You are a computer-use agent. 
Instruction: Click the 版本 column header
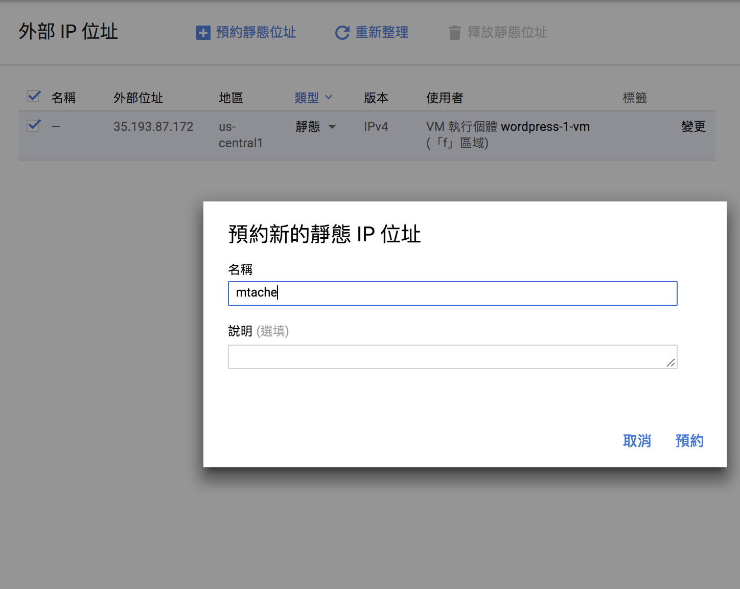click(x=376, y=98)
